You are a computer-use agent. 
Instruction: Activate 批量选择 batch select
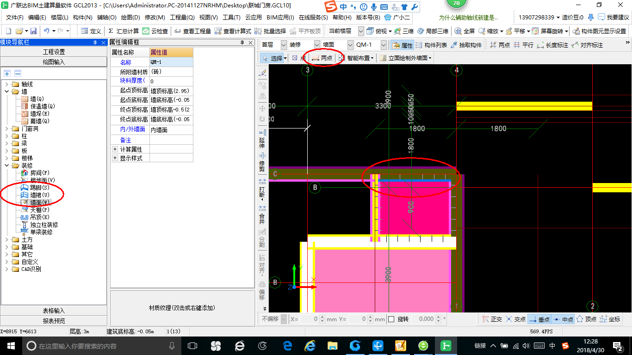(270, 31)
